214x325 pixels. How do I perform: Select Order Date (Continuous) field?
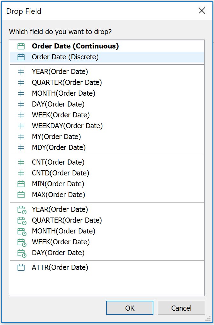[75, 46]
